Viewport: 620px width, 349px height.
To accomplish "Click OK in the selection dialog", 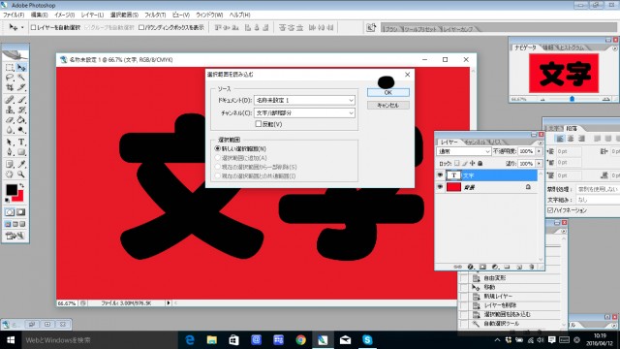I will pos(387,92).
